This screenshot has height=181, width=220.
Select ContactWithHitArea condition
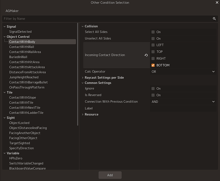(24, 62)
